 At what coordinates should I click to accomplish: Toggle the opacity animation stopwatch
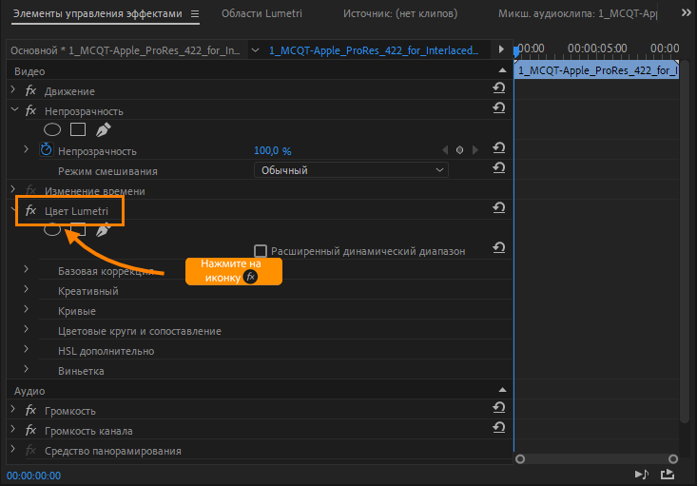pos(46,149)
